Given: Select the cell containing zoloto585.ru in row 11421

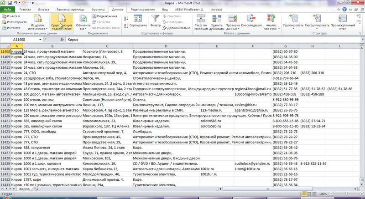Looking at the screenshot, I should pyautogui.click(x=217, y=121).
